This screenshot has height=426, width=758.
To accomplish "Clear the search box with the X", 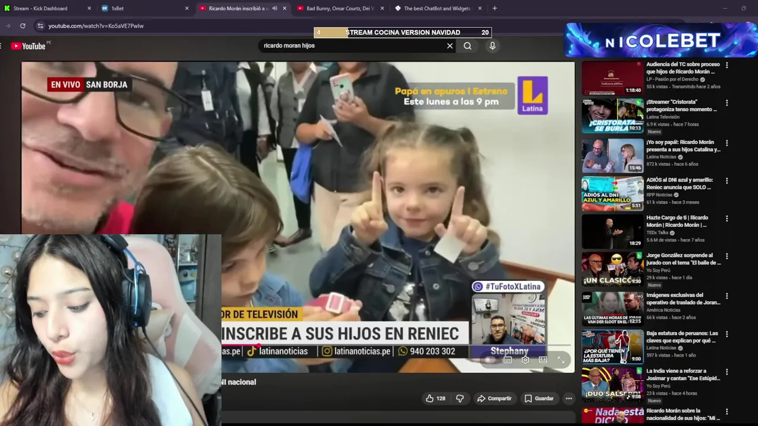I will coord(449,46).
